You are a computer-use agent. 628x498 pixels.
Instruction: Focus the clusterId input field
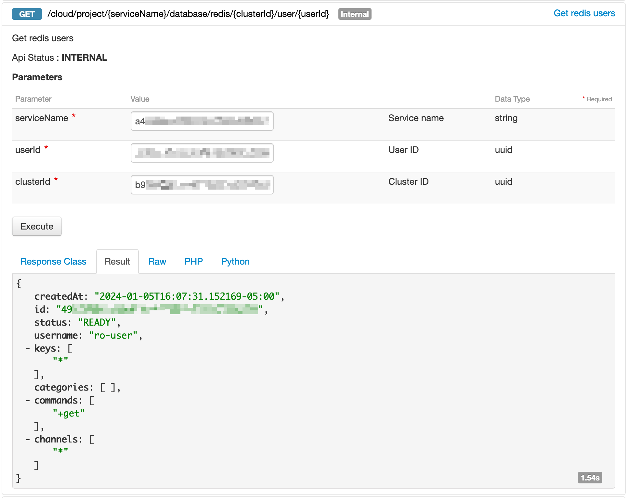(x=202, y=185)
